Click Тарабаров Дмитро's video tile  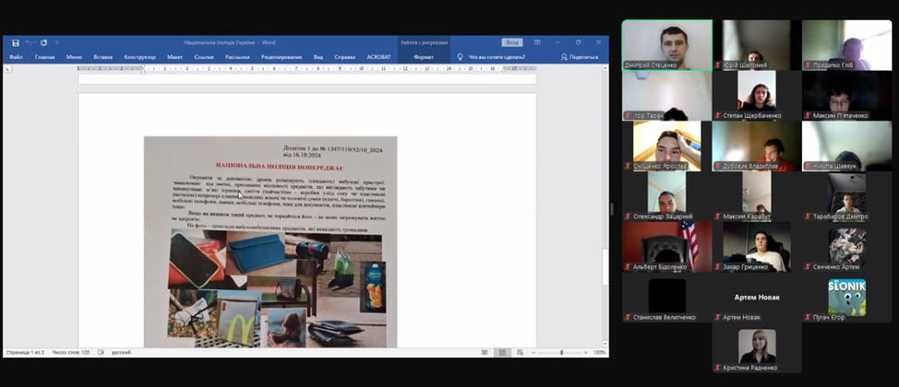[846, 196]
